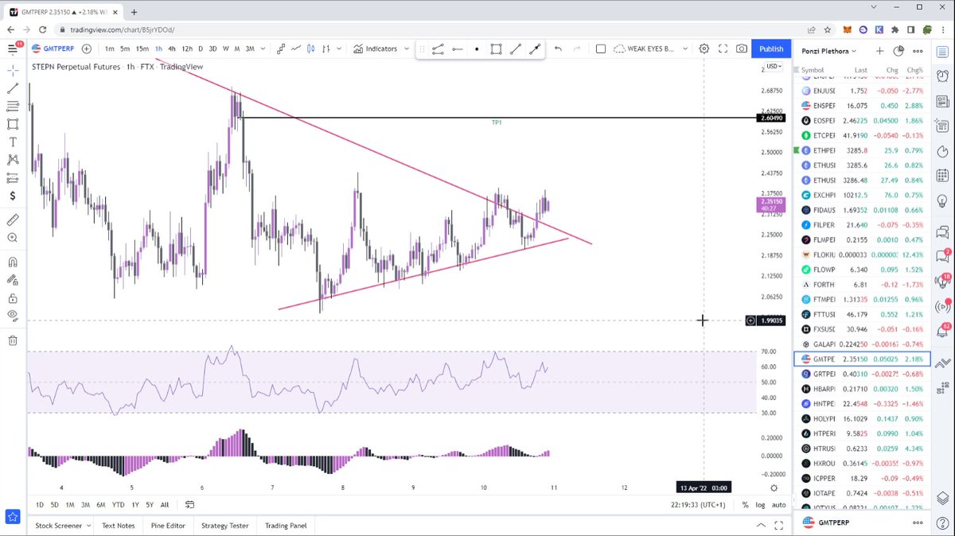The image size is (955, 536).
Task: Select the geometric shapes tool in left sidebar
Action: tap(13, 124)
